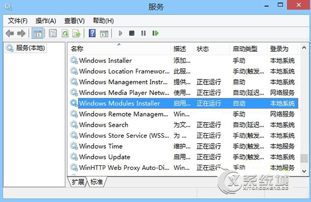Image resolution: width=311 pixels, height=202 pixels.
Task: Click 添加... description of Windows Installer
Action: (x=182, y=61)
